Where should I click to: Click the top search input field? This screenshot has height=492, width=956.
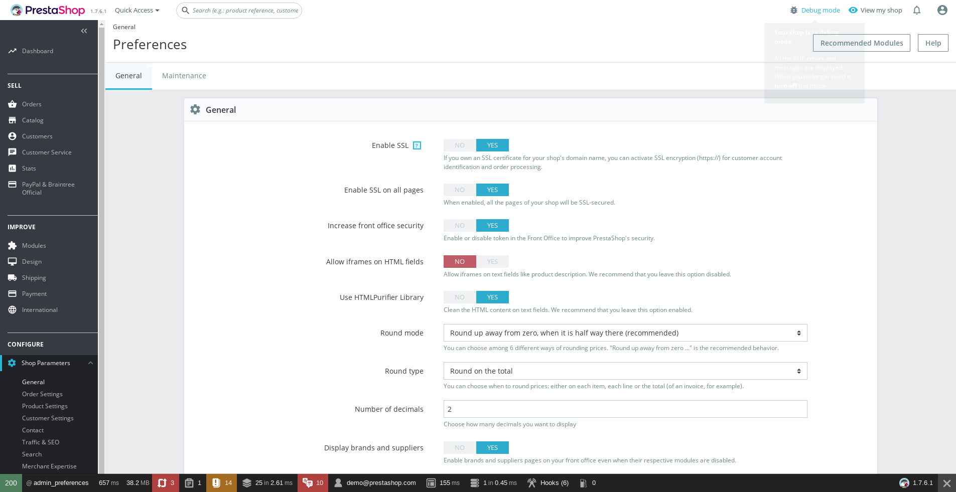coord(239,10)
